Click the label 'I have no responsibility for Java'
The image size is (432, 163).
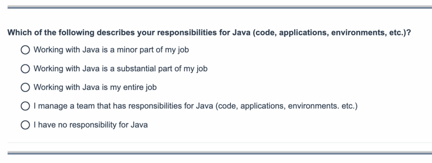tap(91, 125)
